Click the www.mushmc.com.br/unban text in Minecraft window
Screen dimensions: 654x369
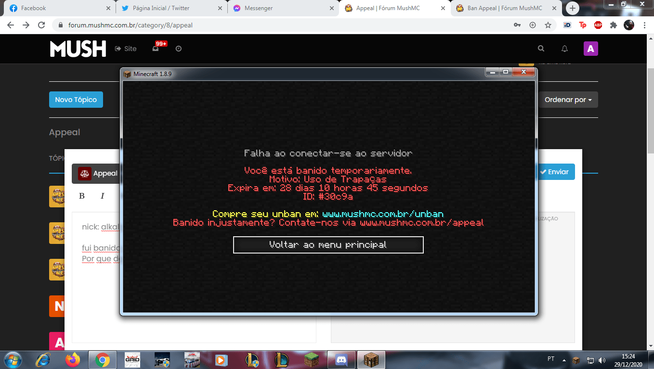tap(383, 214)
